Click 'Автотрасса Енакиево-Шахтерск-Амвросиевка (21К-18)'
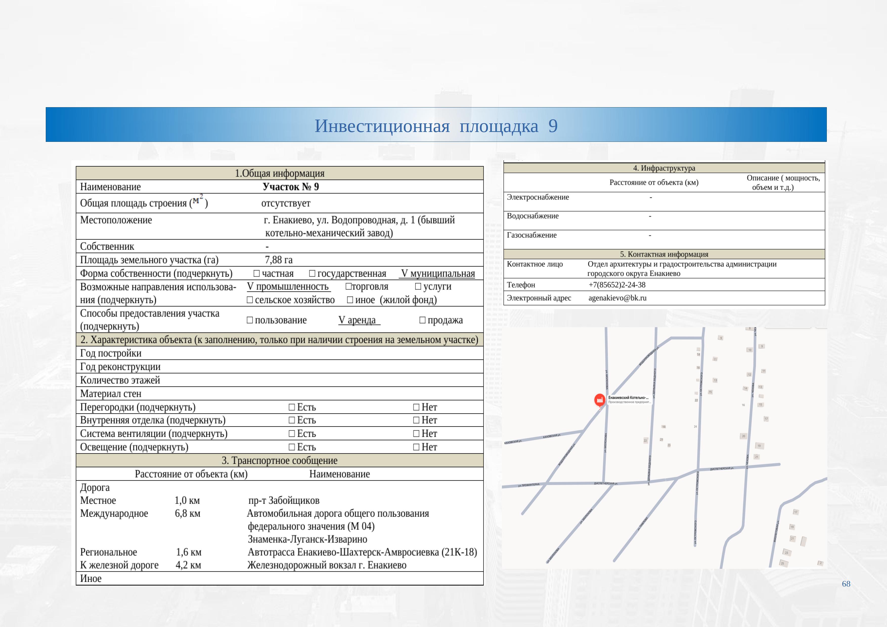 coord(362,552)
